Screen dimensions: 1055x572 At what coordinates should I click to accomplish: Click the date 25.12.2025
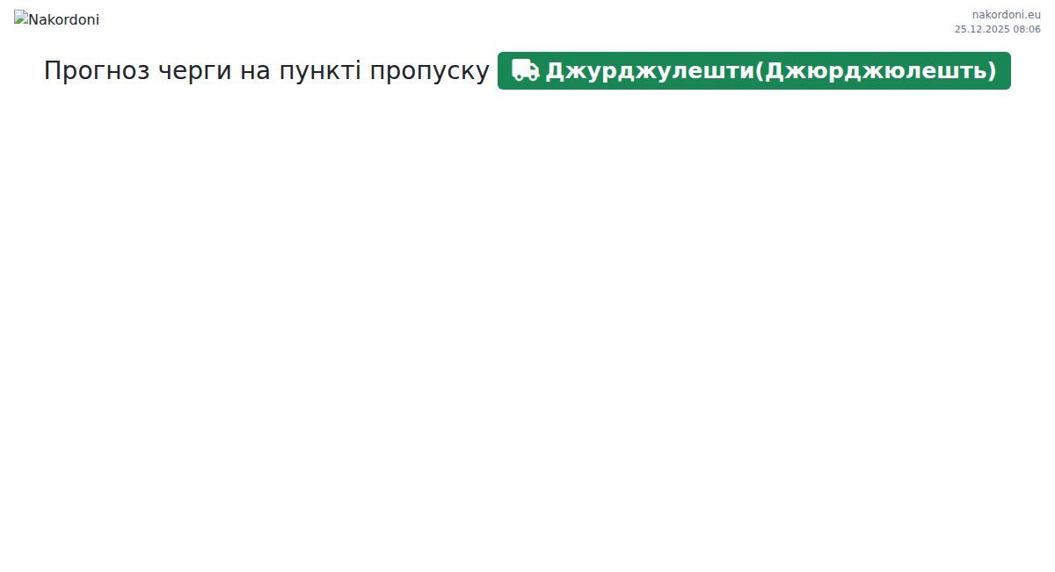pyautogui.click(x=982, y=29)
